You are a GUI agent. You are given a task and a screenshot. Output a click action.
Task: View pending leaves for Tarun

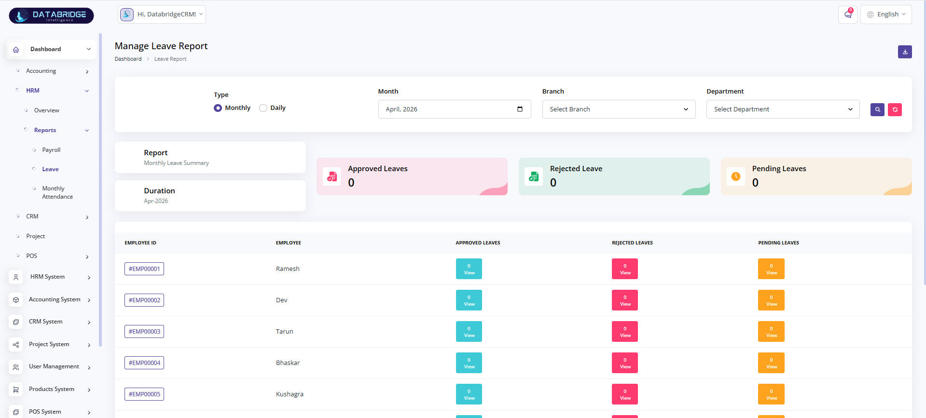pos(771,332)
